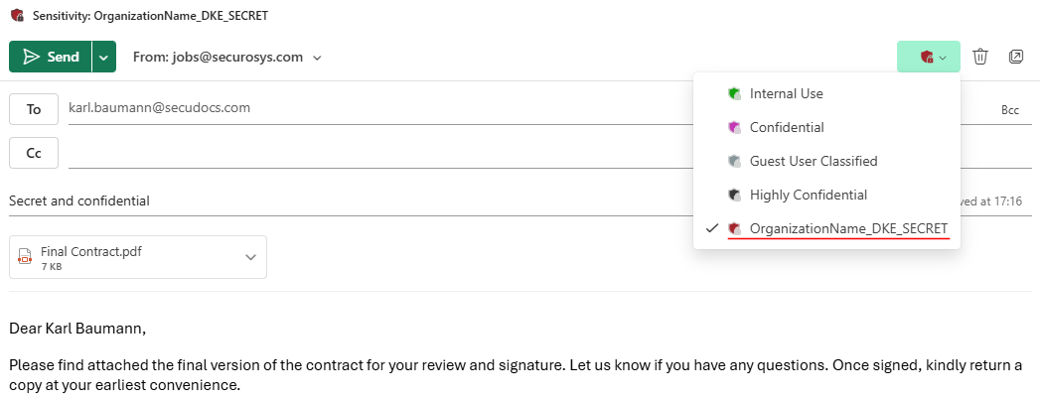Click the red sensitivity shield toolbar button
This screenshot has height=401, width=1040.
click(x=928, y=57)
